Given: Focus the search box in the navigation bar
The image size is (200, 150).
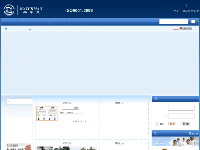Looking at the screenshot, I should (174, 21).
